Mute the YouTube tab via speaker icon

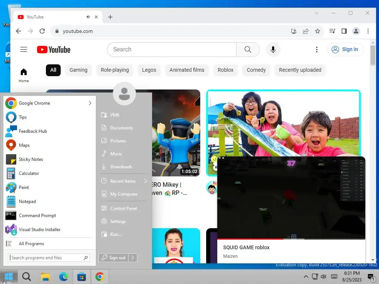tap(88, 17)
